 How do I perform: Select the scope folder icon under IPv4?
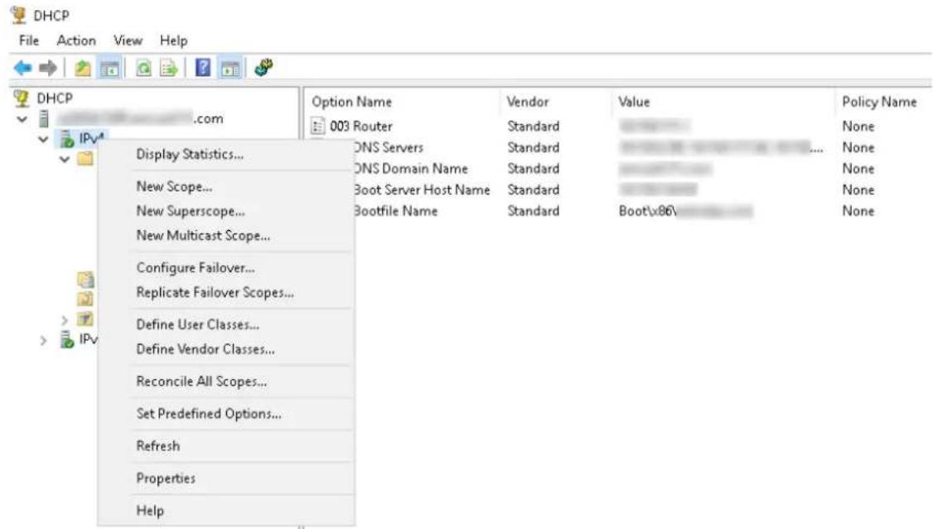click(x=85, y=159)
